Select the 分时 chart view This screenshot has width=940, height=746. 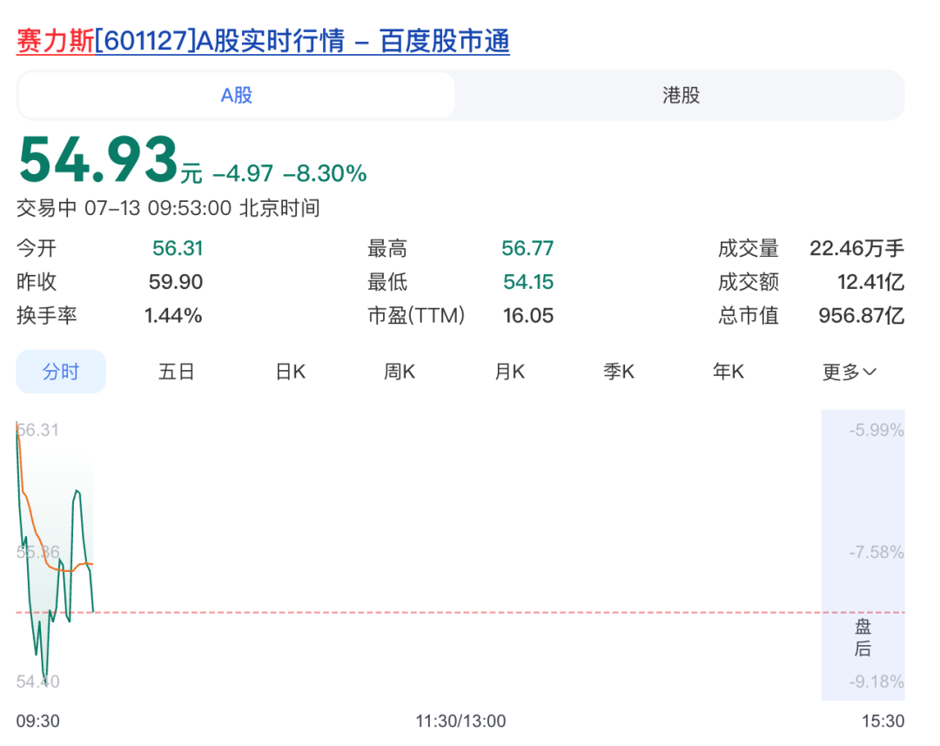61,372
